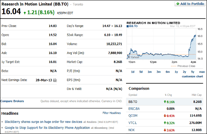The width and height of the screenshot is (207, 134).
Task: Select the 1m chart range
Action: 150,72
